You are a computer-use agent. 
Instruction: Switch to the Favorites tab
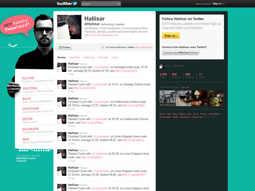coord(75,57)
